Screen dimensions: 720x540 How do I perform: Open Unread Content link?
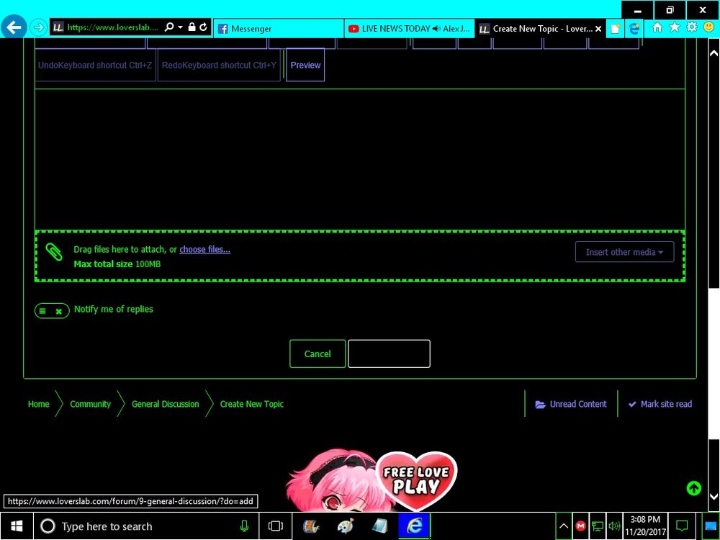click(x=571, y=404)
